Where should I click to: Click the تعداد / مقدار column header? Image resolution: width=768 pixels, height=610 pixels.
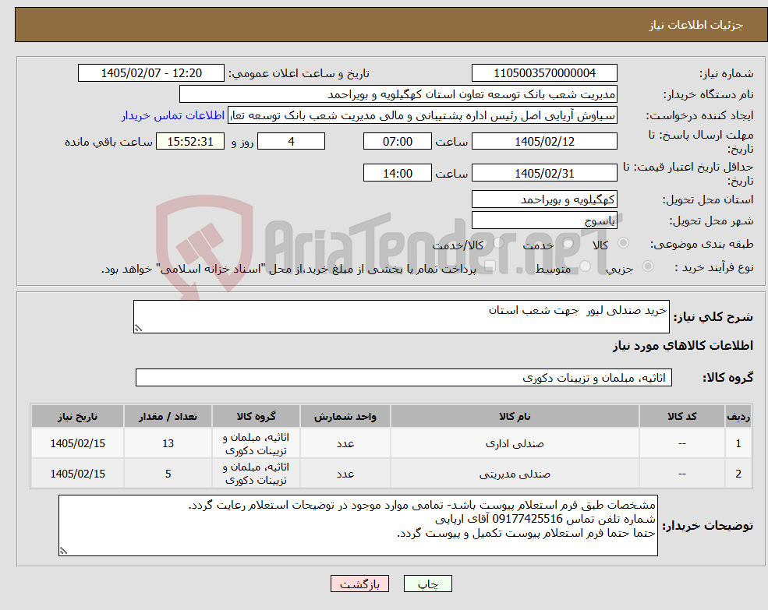[168, 416]
